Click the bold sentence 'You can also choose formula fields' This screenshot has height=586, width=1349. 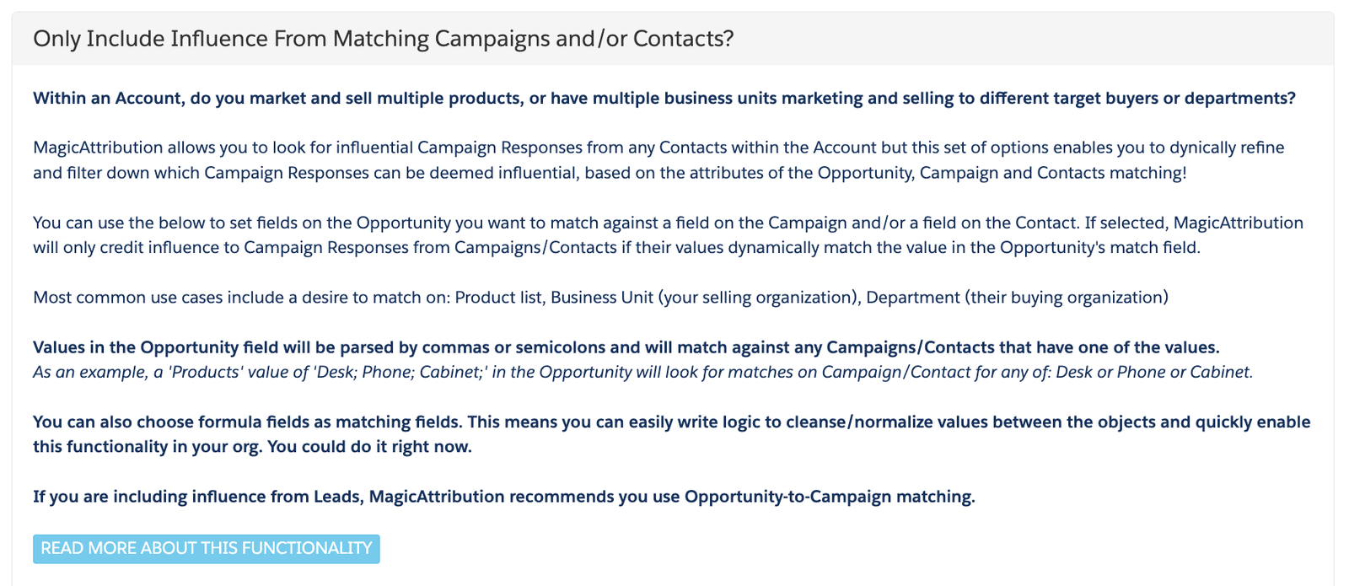(x=672, y=434)
